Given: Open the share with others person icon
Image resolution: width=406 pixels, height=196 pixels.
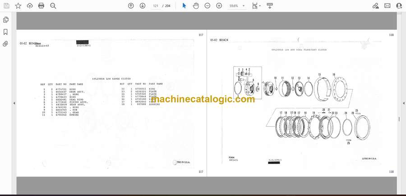Looking at the screenshot, I should pyautogui.click(x=399, y=6).
